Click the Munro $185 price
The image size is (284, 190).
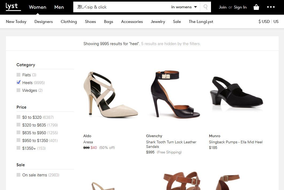click(213, 148)
